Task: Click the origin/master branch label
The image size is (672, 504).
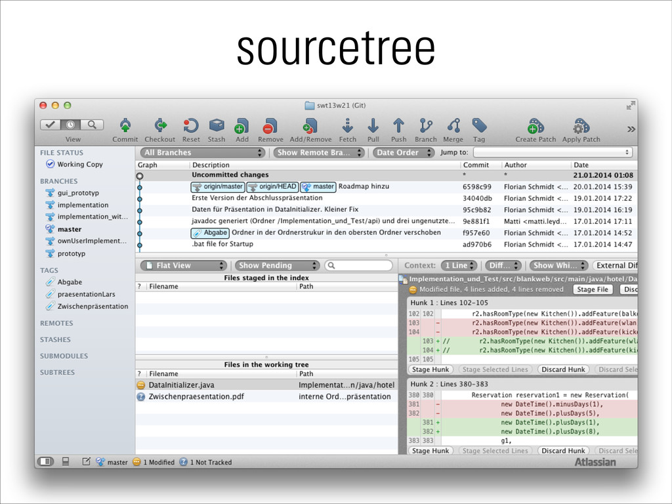Action: tap(218, 186)
